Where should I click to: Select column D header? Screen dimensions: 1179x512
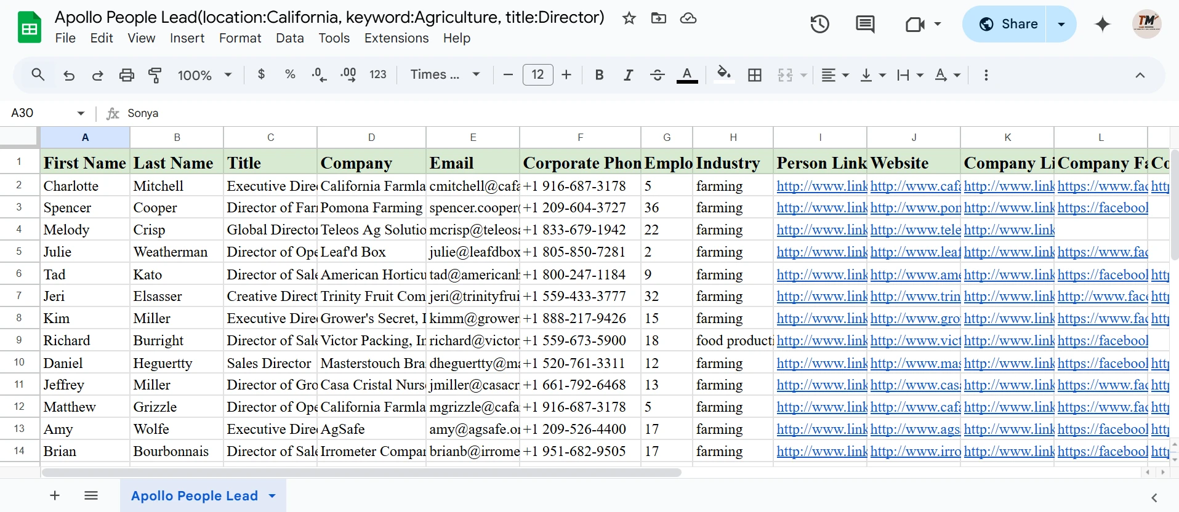(371, 137)
